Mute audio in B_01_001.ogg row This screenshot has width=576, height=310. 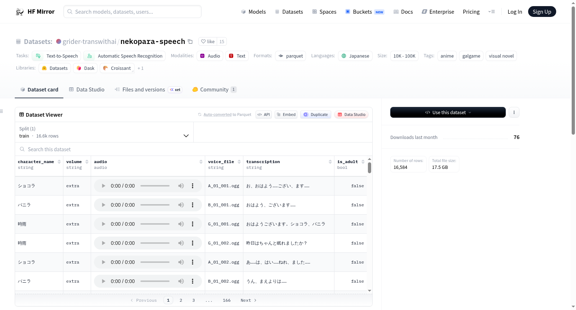pyautogui.click(x=181, y=205)
